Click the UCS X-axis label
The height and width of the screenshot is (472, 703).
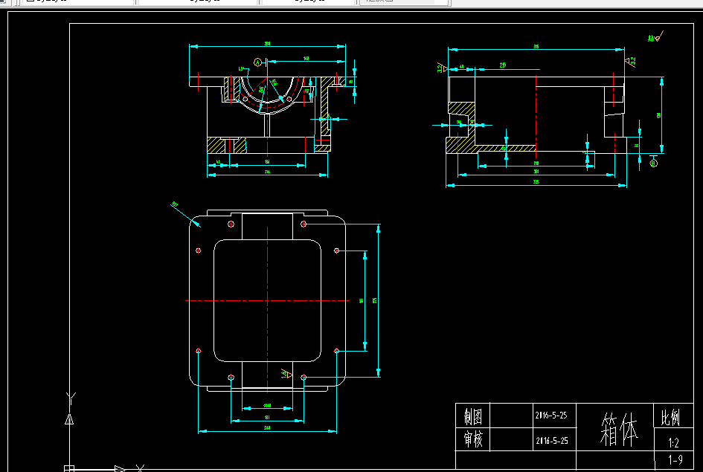(x=140, y=468)
